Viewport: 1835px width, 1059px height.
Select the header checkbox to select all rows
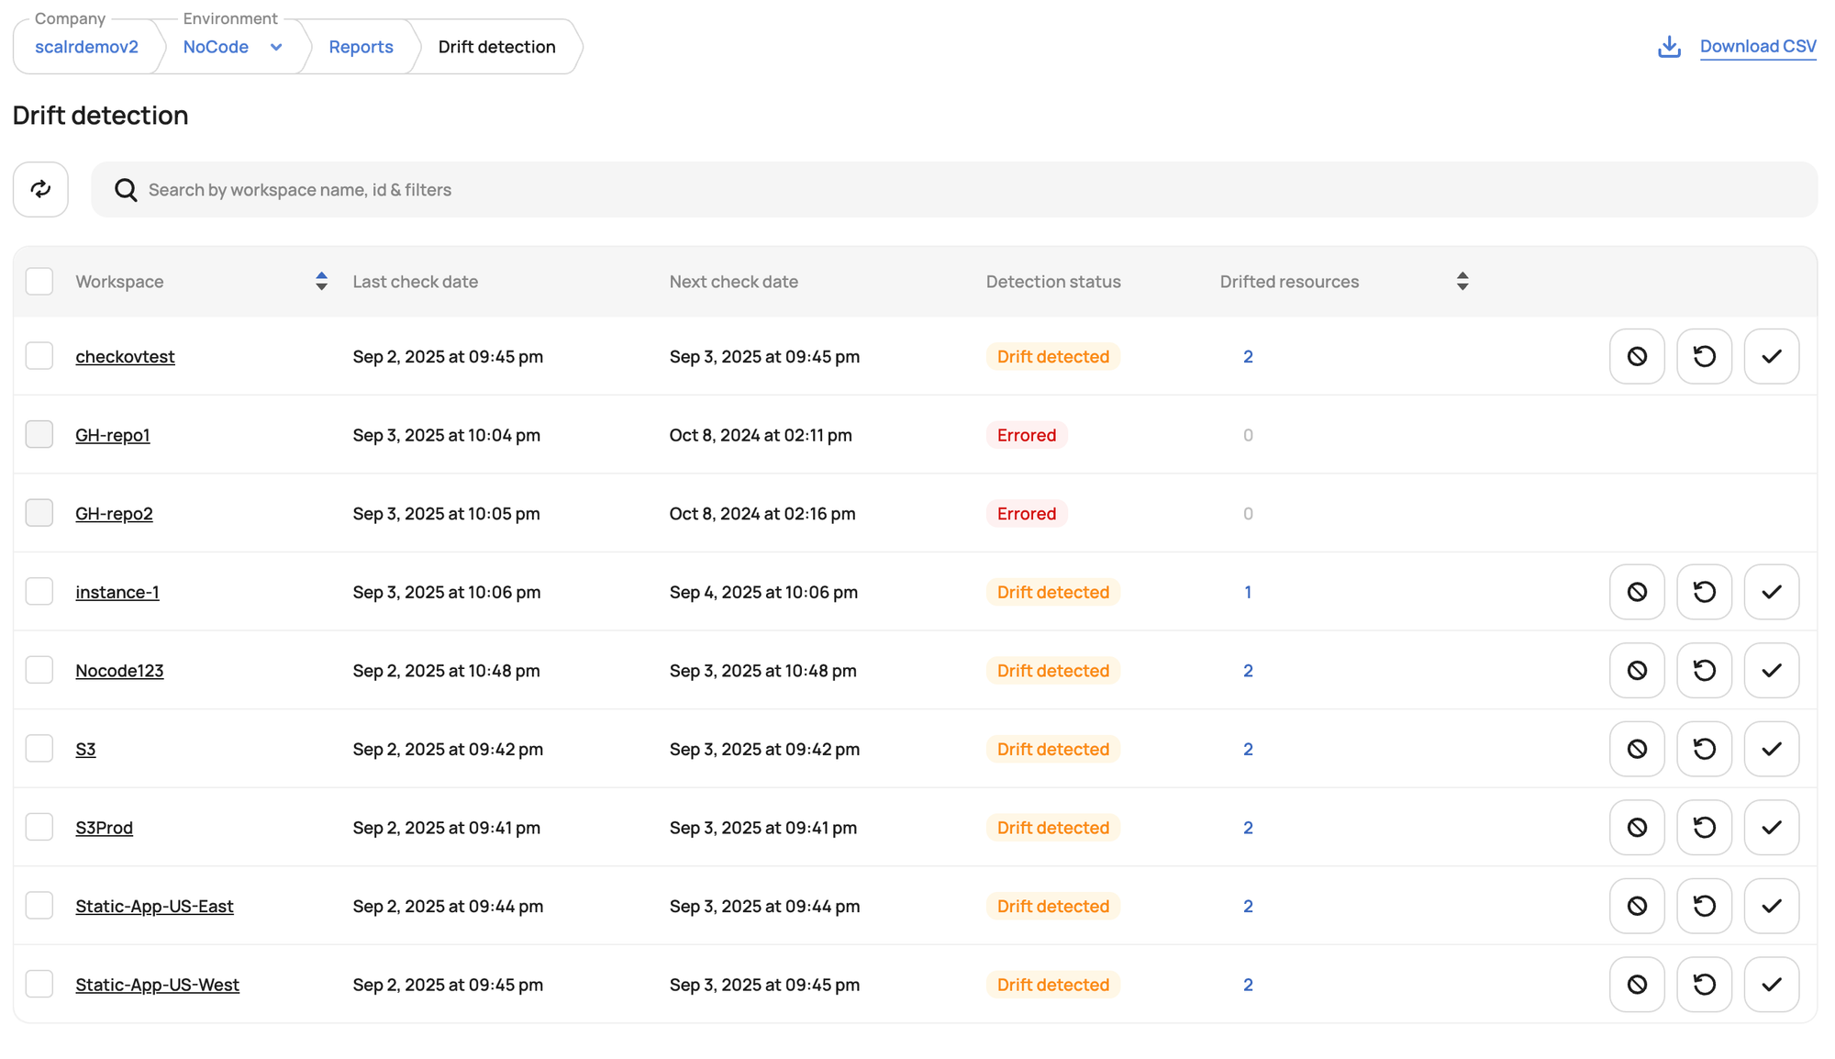coord(39,281)
